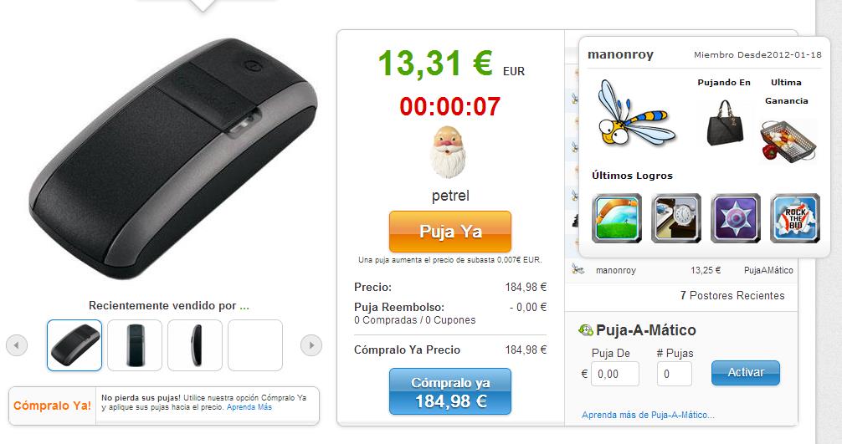Click the Santa Claus avatar of petrel
The width and height of the screenshot is (842, 444).
pos(449,151)
